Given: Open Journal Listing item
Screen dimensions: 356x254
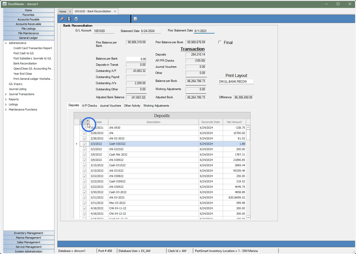Looking at the screenshot, I should tap(18, 89).
